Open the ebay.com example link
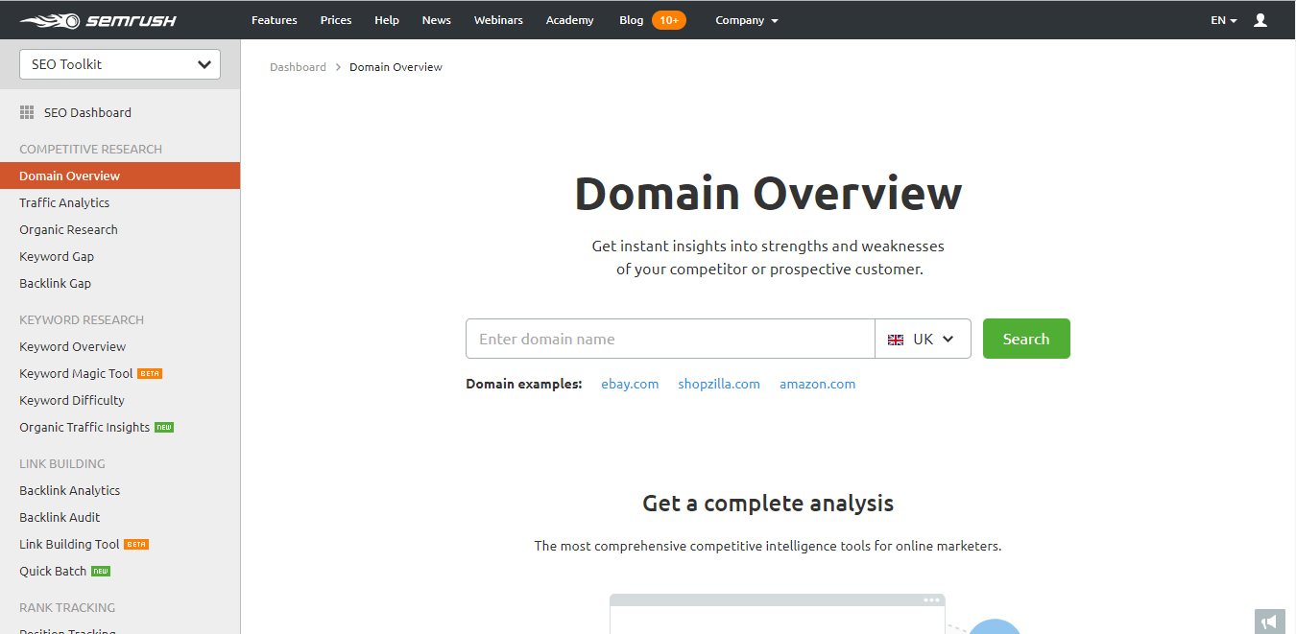This screenshot has height=634, width=1296. [630, 383]
